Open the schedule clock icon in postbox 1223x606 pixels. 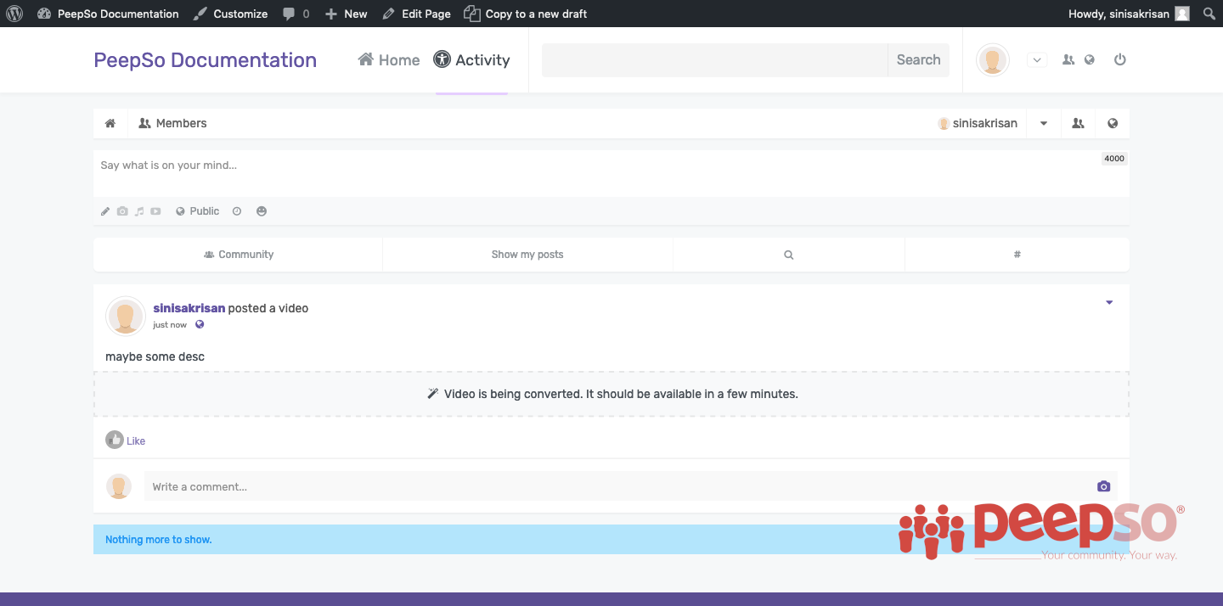(x=237, y=211)
